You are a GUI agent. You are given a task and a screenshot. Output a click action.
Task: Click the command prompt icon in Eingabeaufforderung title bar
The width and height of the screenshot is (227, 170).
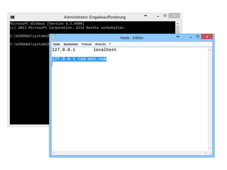click(12, 17)
